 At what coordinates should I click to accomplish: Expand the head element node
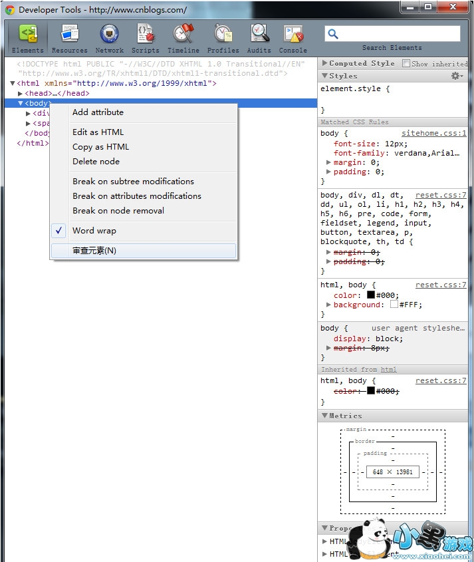click(21, 94)
